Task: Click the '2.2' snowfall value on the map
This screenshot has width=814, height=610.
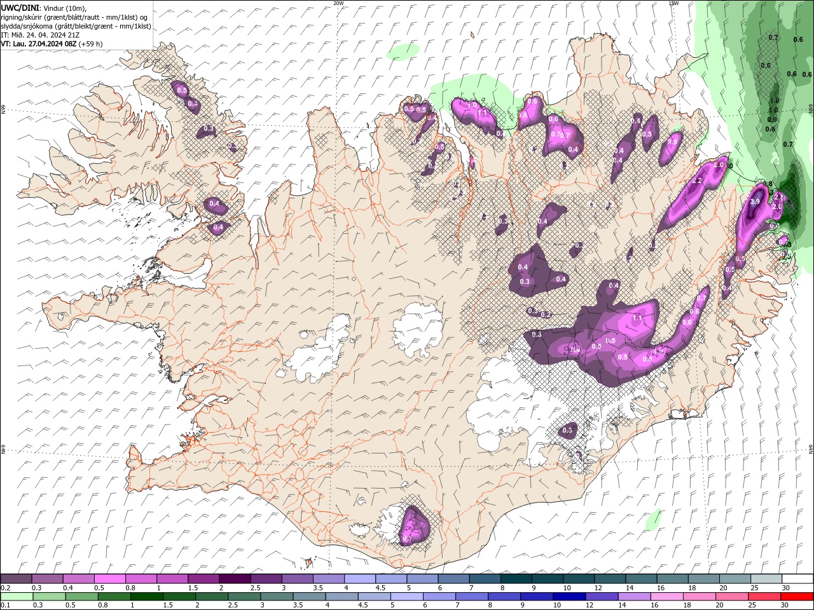Action: pyautogui.click(x=697, y=181)
